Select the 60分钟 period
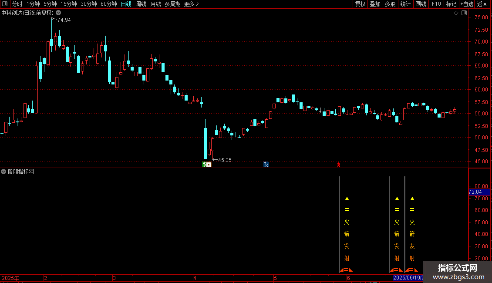This screenshot has height=283, width=492. tap(108, 4)
